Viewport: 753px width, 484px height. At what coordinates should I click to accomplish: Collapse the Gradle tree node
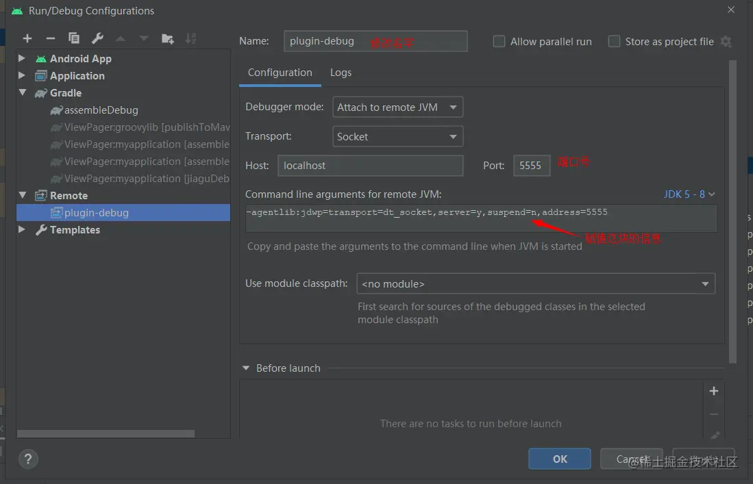(x=22, y=92)
